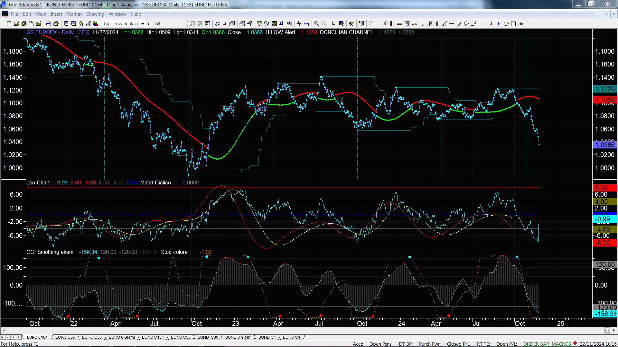Open the File menu
The width and height of the screenshot is (618, 347).
(x=14, y=14)
